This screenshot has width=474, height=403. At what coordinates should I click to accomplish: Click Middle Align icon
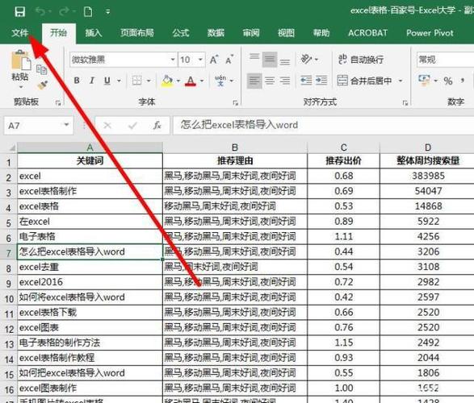(x=270, y=60)
